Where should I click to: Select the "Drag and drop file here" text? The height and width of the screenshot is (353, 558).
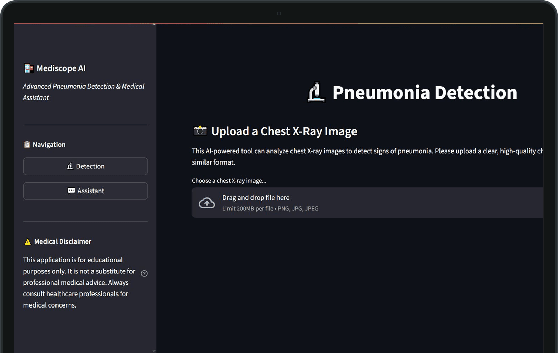tap(256, 198)
